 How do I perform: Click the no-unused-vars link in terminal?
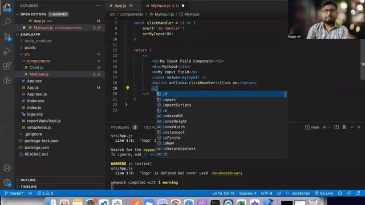click(227, 173)
